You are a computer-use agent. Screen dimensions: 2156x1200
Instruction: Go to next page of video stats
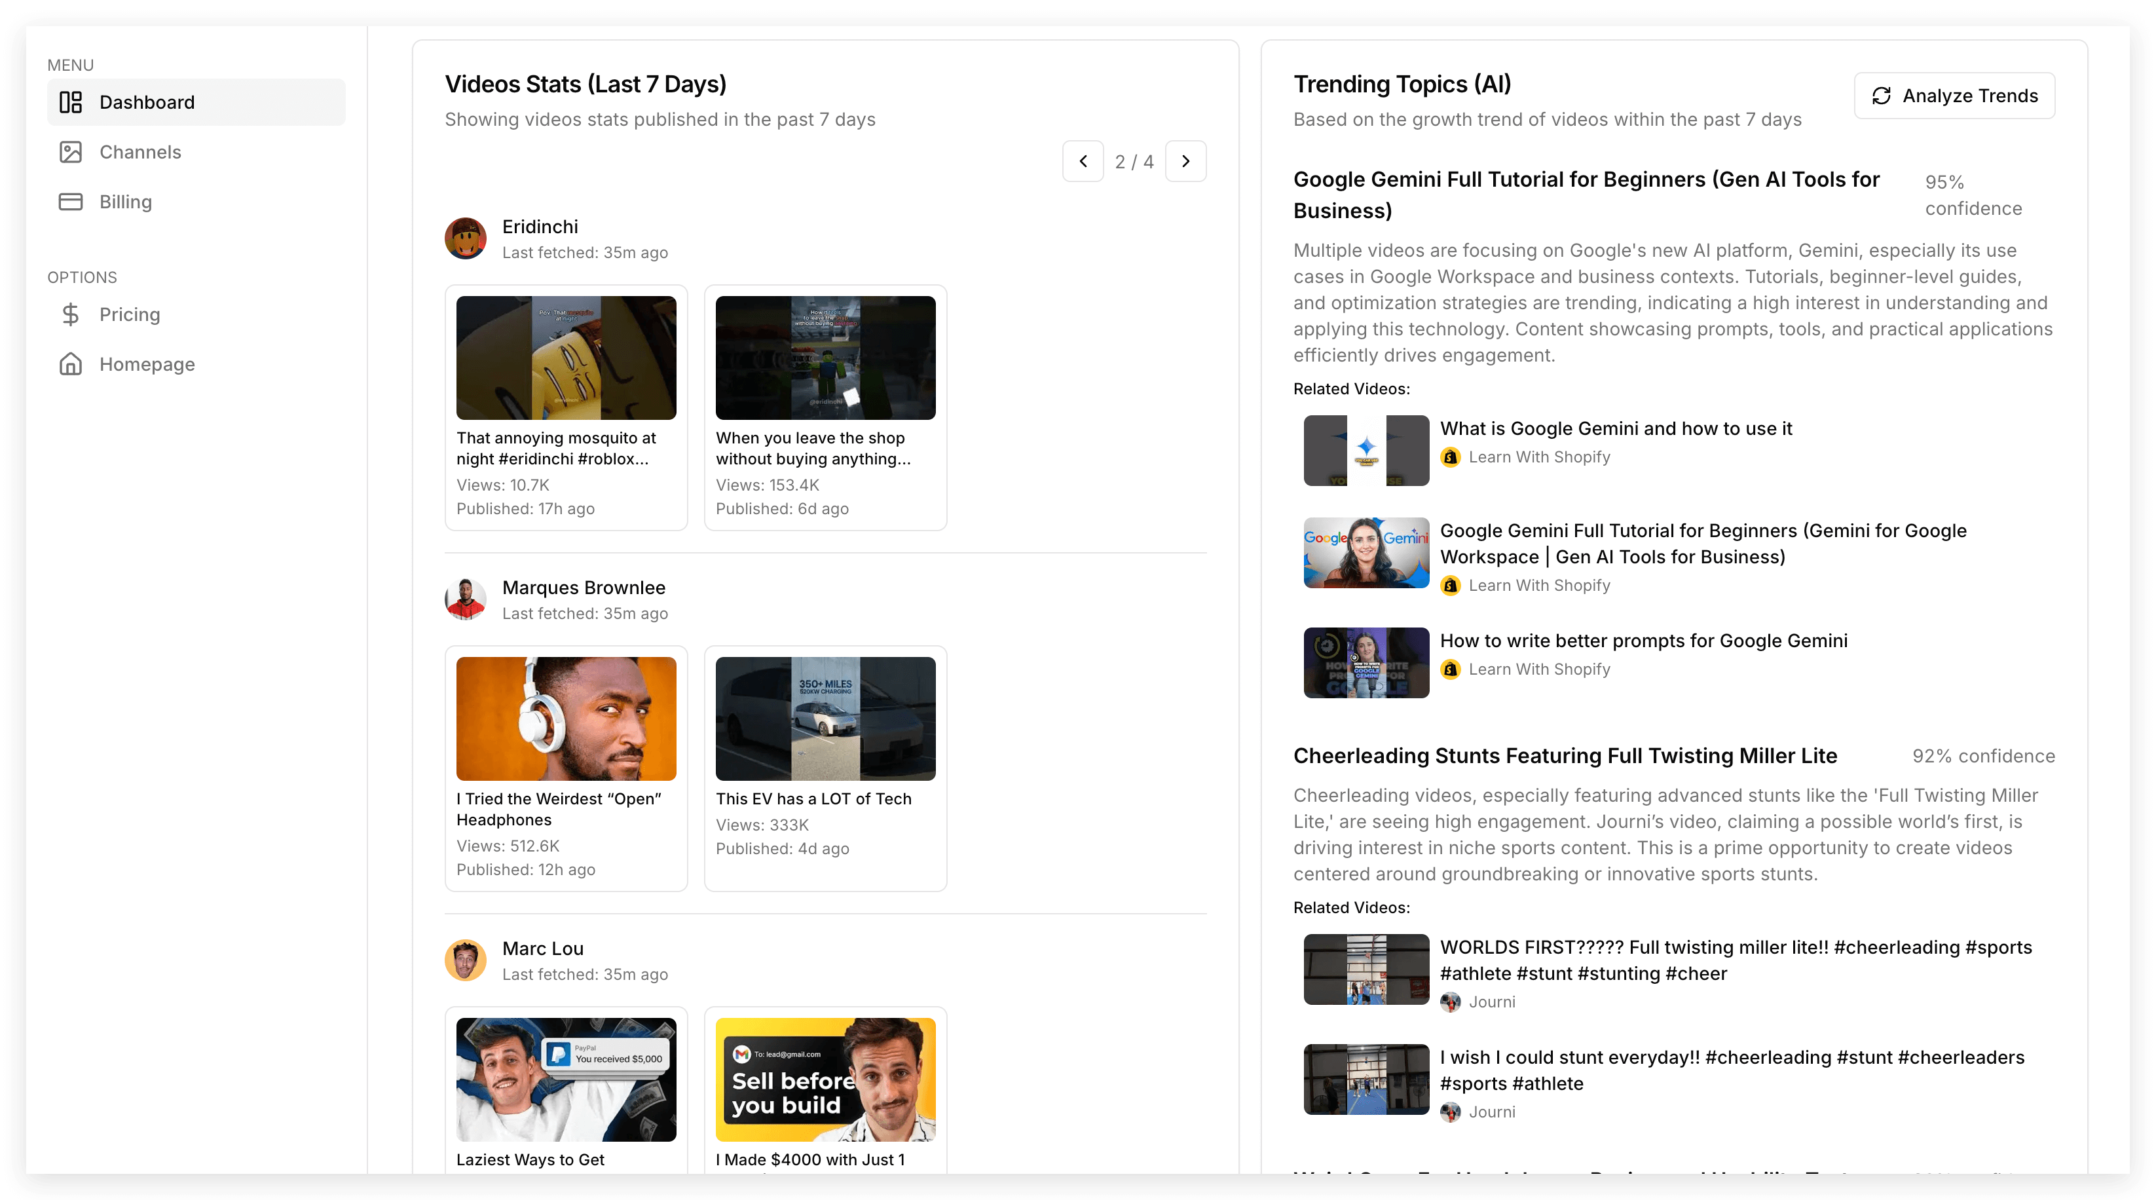(x=1185, y=162)
